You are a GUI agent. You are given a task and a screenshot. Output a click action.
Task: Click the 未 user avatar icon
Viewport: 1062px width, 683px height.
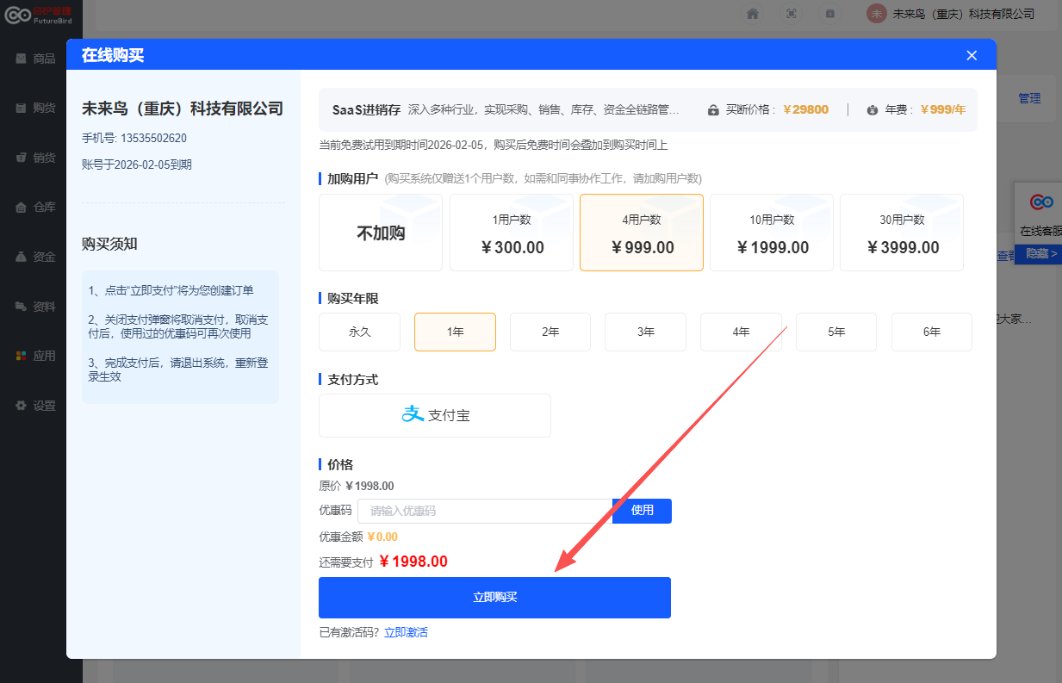pos(876,14)
